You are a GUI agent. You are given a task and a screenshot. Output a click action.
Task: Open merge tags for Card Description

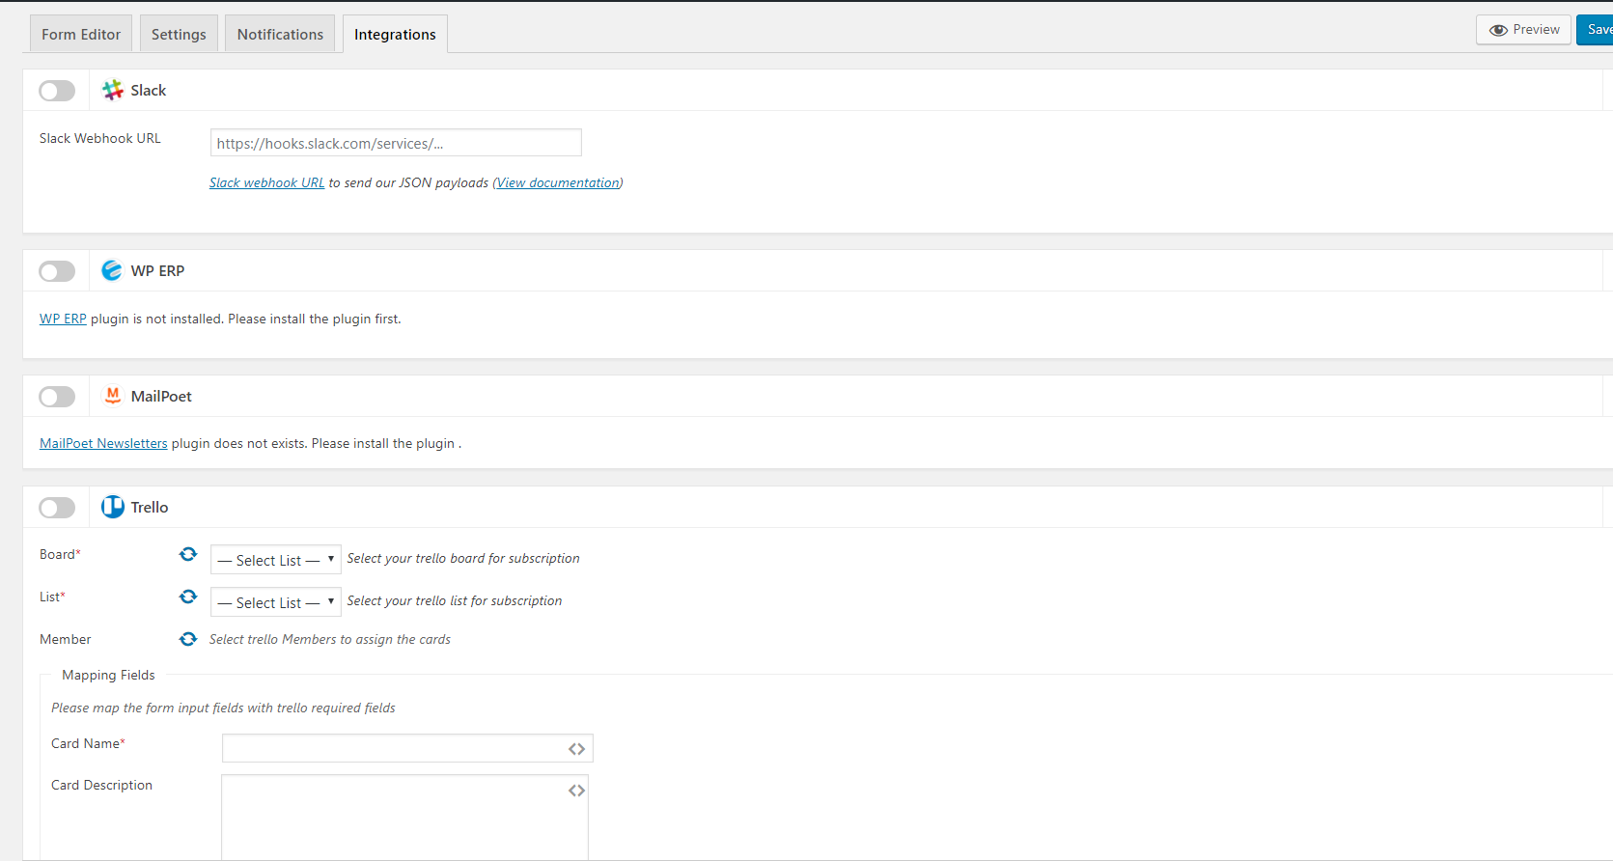coord(576,791)
